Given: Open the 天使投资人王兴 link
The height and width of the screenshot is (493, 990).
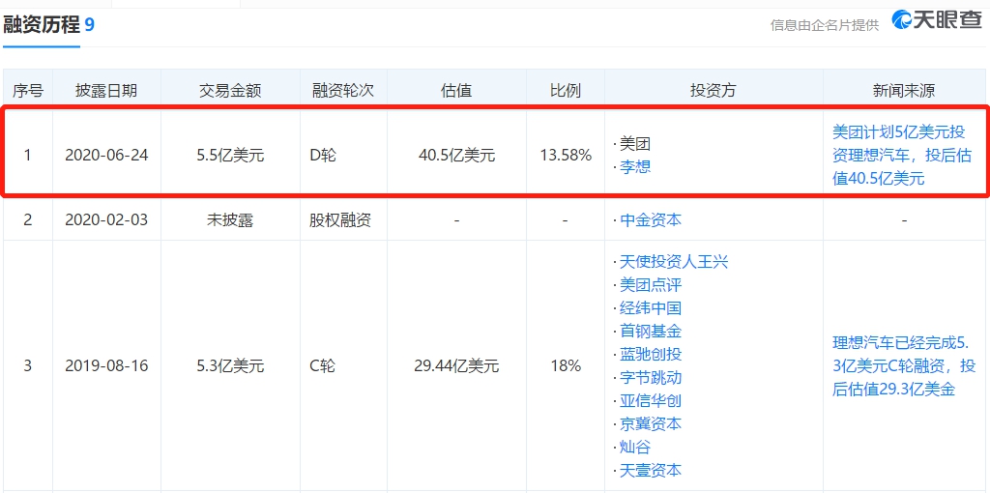Looking at the screenshot, I should point(674,261).
